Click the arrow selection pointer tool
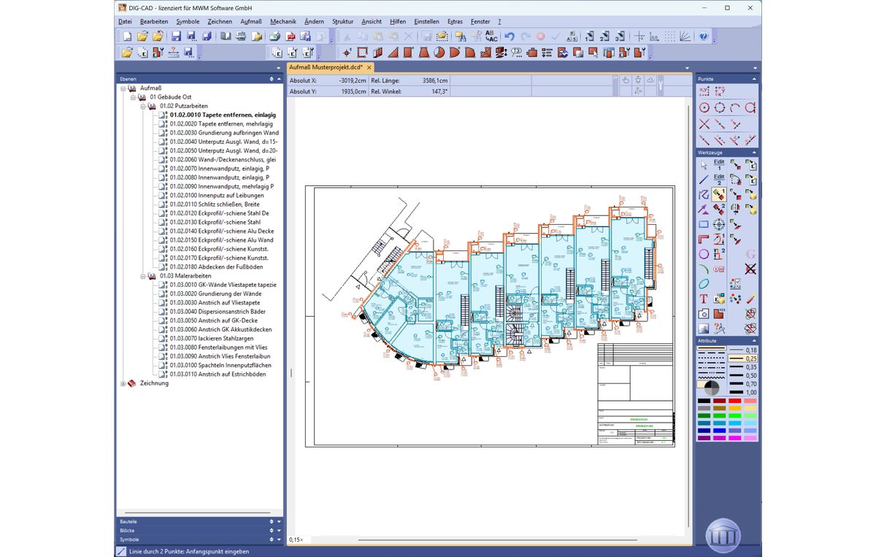 704,165
